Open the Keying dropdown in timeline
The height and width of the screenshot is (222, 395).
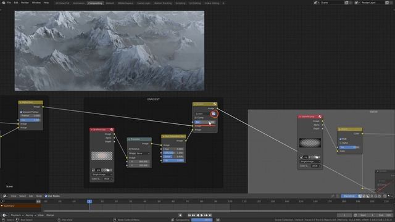[x=30, y=215]
